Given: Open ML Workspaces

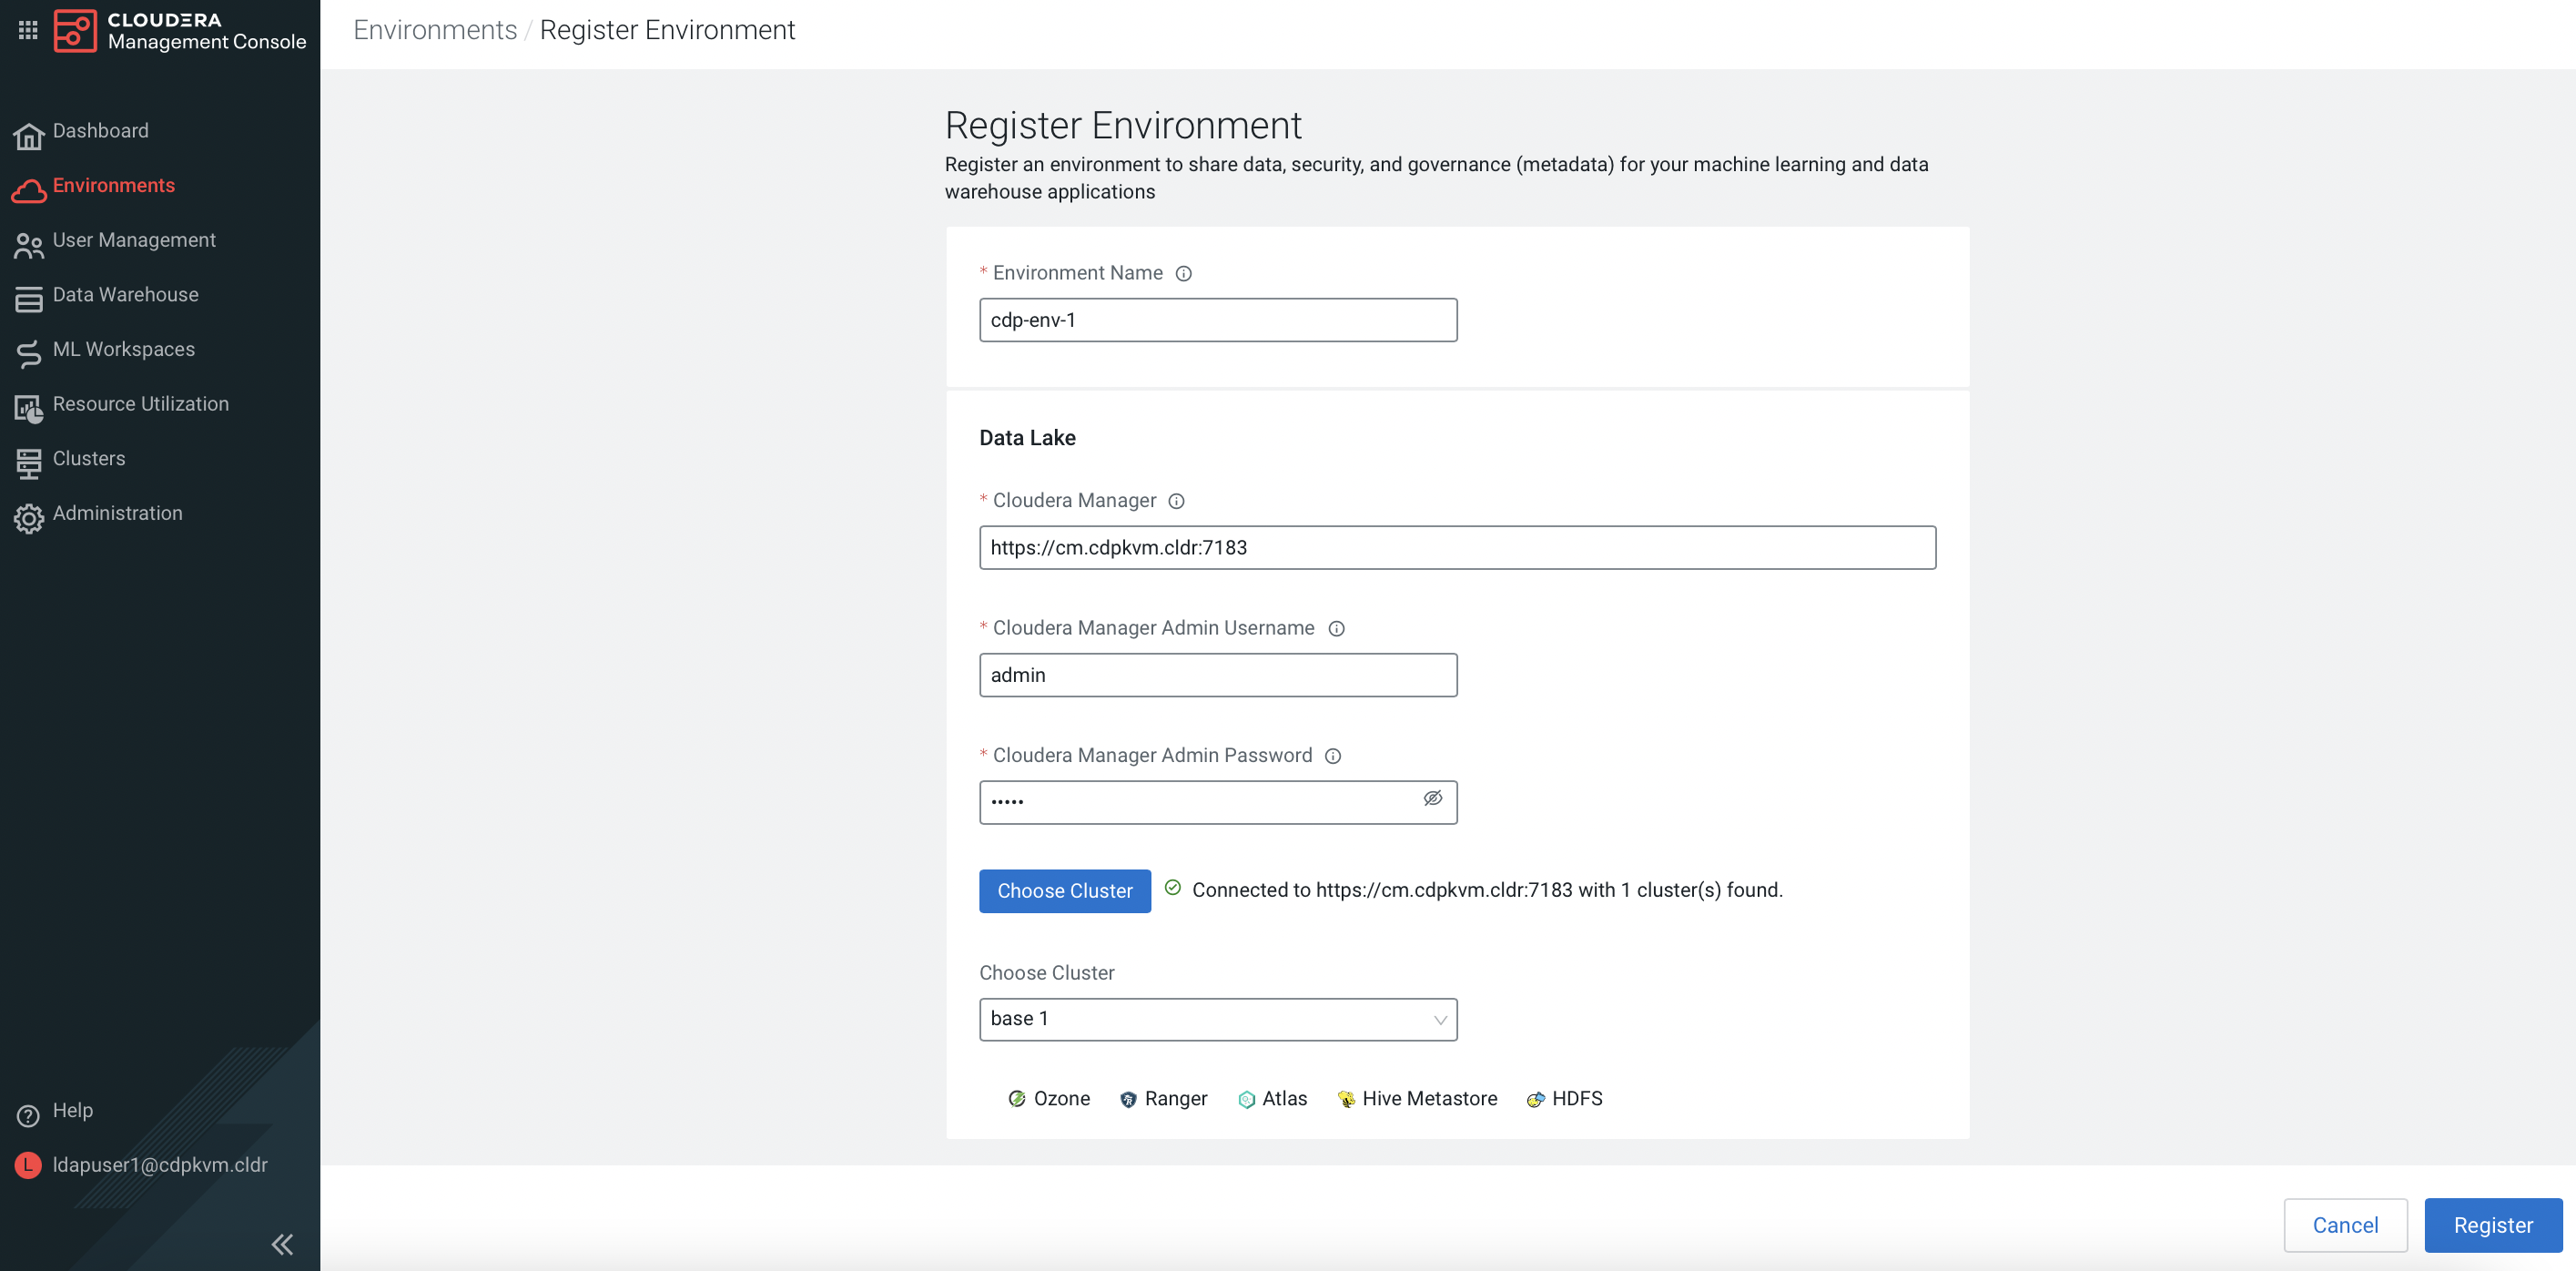Looking at the screenshot, I should click(x=123, y=349).
